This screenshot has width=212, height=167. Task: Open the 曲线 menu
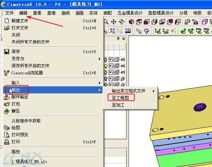click(x=66, y=13)
